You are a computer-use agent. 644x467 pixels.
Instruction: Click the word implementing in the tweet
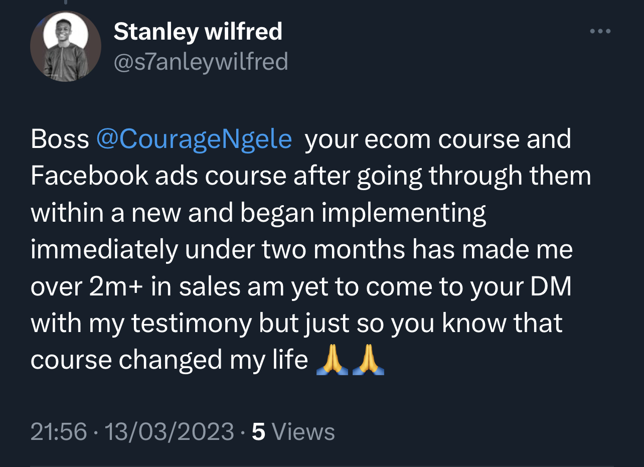pyautogui.click(x=404, y=213)
